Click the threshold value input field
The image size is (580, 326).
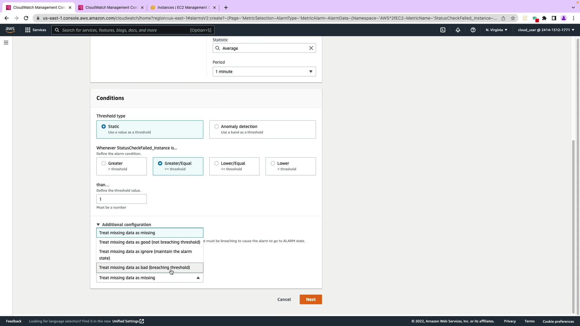121,199
